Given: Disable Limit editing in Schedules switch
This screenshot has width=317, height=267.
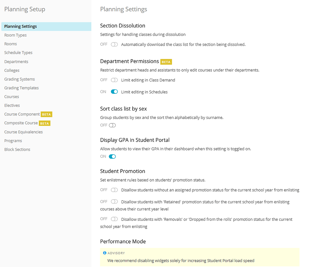Looking at the screenshot, I should [x=114, y=92].
